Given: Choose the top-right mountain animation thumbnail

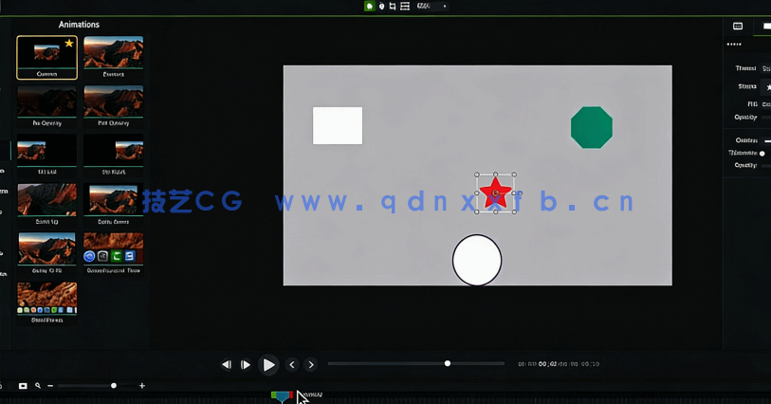Looking at the screenshot, I should [x=114, y=58].
